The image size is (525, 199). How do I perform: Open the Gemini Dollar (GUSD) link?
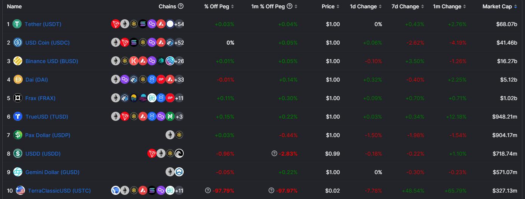click(x=52, y=172)
